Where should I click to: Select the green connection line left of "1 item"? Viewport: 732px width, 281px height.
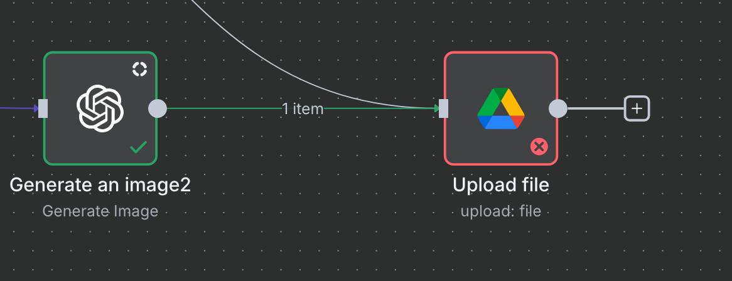[x=224, y=109]
